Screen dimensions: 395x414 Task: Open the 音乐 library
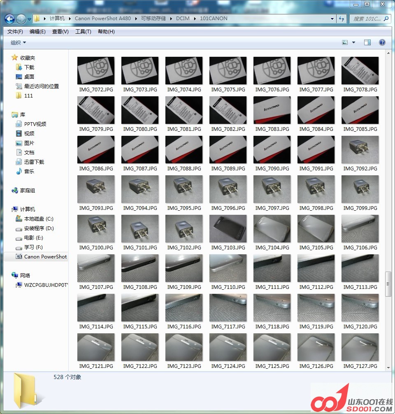tap(29, 172)
